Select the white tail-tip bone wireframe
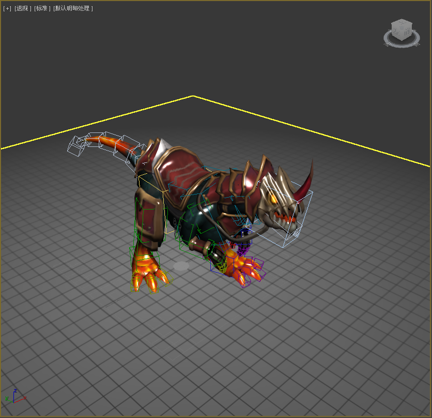This screenshot has height=418, width=432. 75,145
